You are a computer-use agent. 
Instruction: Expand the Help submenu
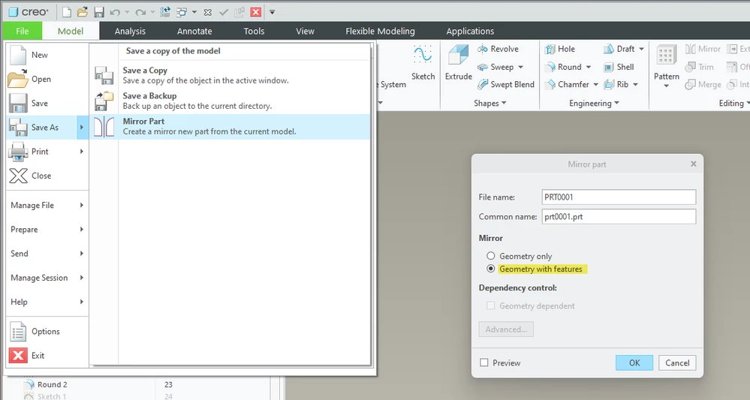[47, 302]
